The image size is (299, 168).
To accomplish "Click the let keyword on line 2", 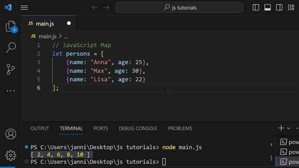I will pos(57,54).
